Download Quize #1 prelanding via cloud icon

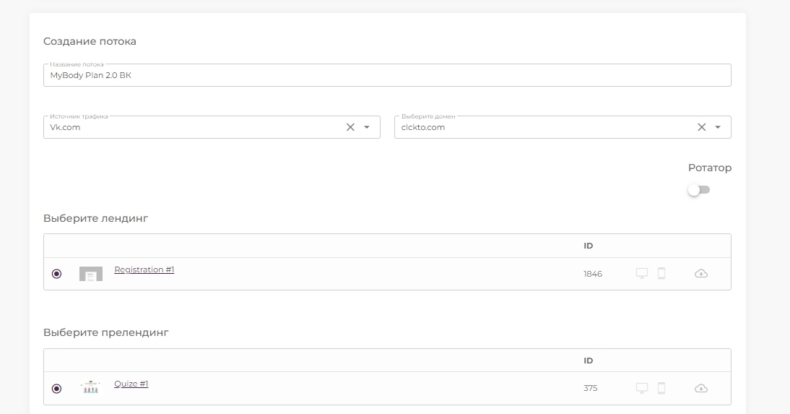point(701,388)
